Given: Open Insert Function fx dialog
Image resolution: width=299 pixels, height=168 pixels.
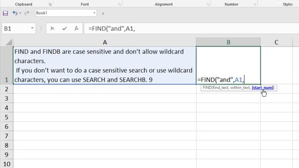Looking at the screenshot, I should pyautogui.click(x=76, y=28).
